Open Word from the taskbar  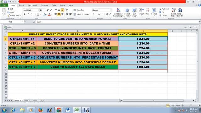point(68,110)
